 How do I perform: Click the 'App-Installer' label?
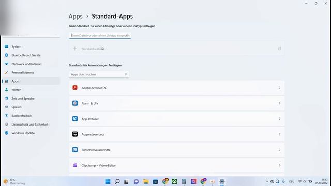coord(90,119)
